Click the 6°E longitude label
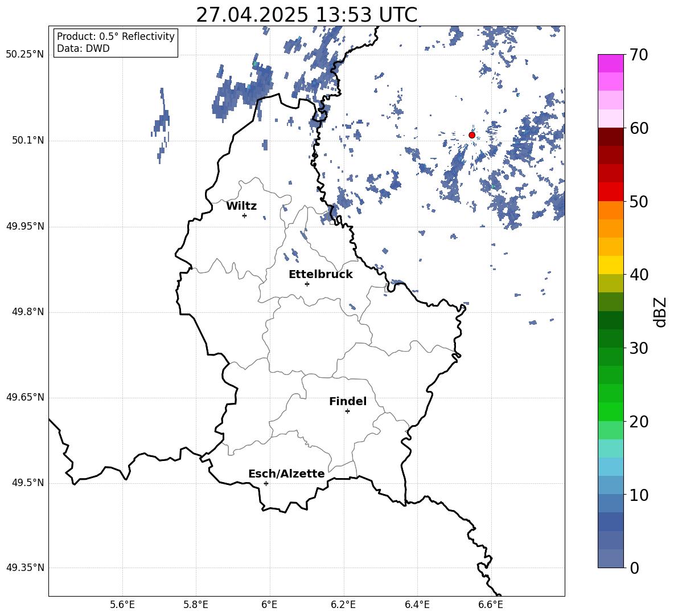The height and width of the screenshot is (616, 674). pyautogui.click(x=269, y=605)
